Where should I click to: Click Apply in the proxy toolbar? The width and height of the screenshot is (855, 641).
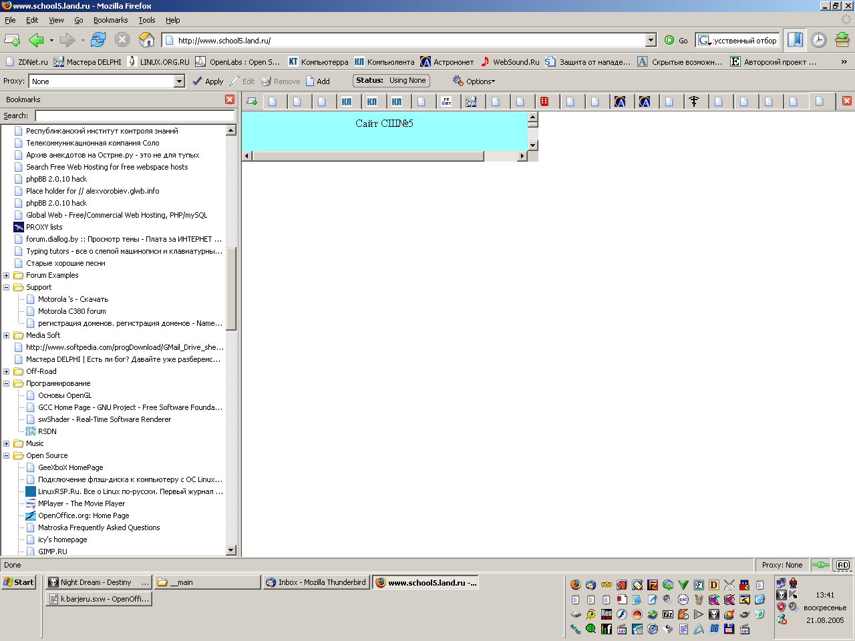(x=208, y=81)
